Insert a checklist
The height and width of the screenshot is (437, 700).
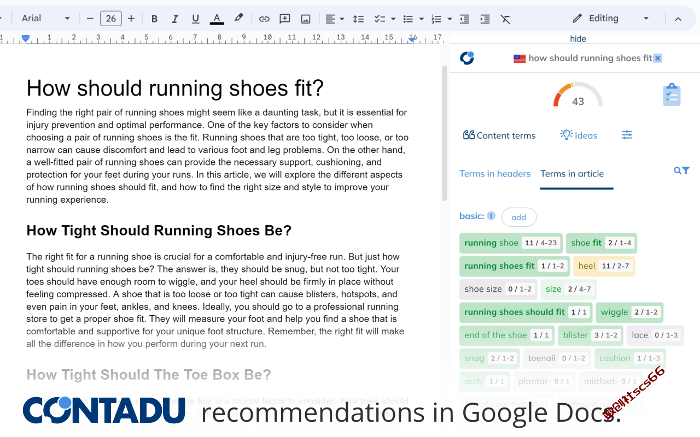(x=380, y=19)
